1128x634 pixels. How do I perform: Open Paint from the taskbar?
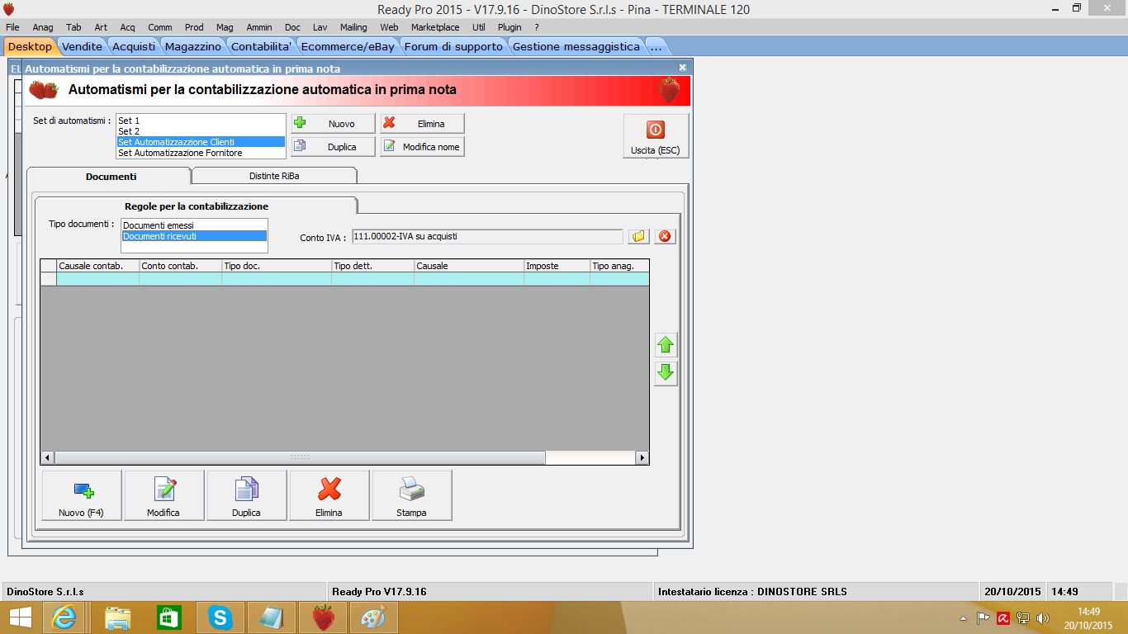374,617
